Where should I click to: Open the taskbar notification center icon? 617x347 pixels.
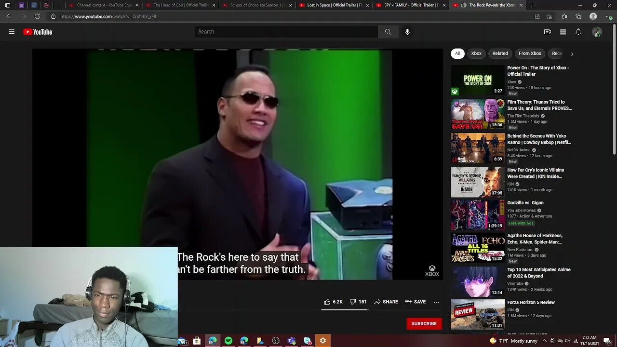pos(607,341)
